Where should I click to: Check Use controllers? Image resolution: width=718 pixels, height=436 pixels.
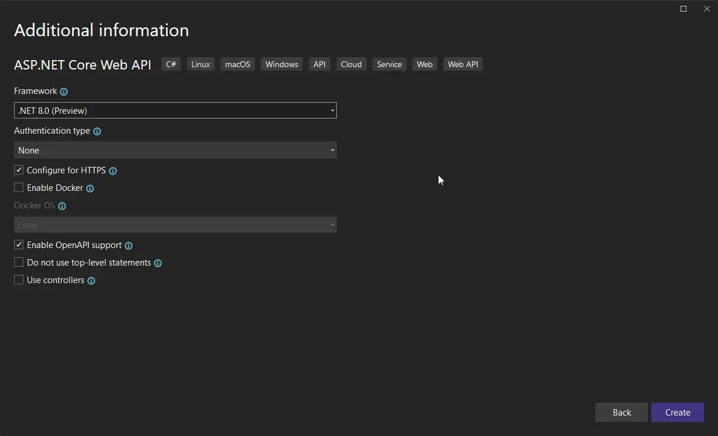tap(18, 280)
